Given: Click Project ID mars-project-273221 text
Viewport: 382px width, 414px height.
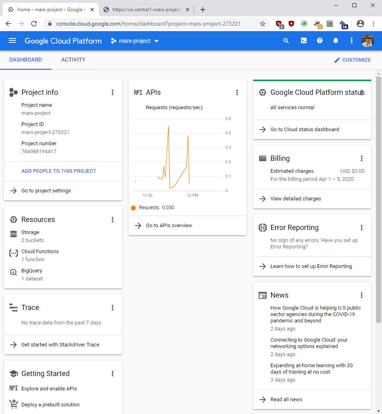Looking at the screenshot, I should [x=45, y=132].
